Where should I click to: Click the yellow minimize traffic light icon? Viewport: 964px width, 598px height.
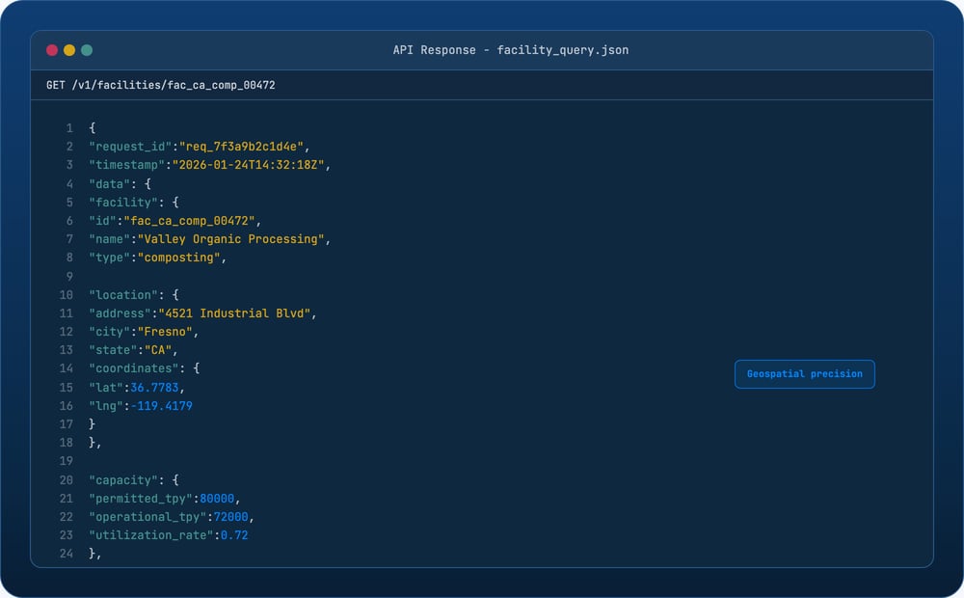(x=68, y=49)
